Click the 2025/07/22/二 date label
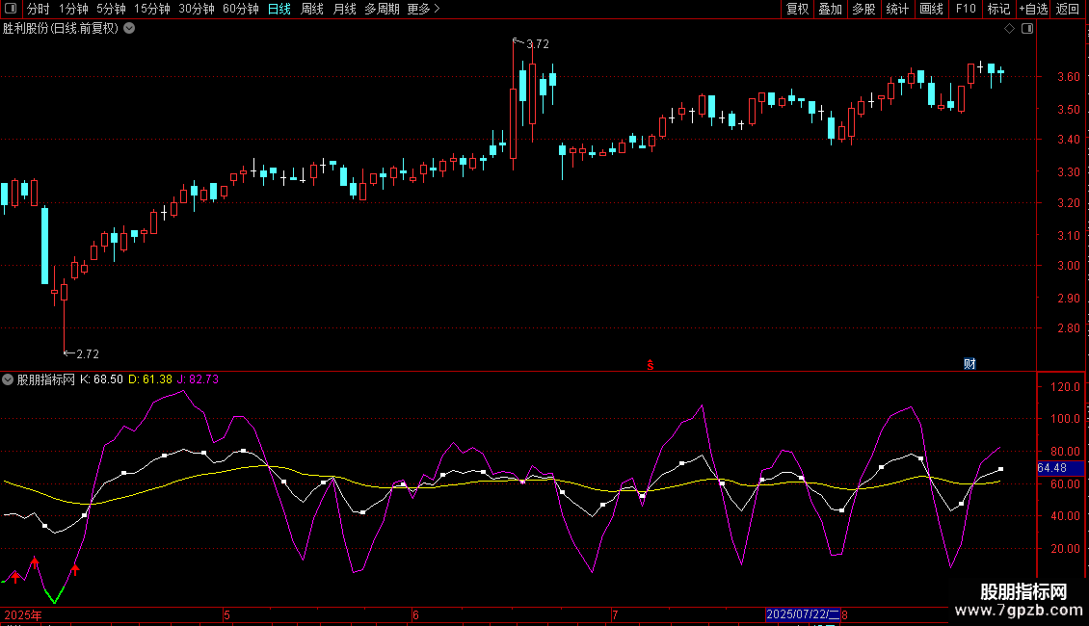The height and width of the screenshot is (626, 1089). click(x=803, y=614)
